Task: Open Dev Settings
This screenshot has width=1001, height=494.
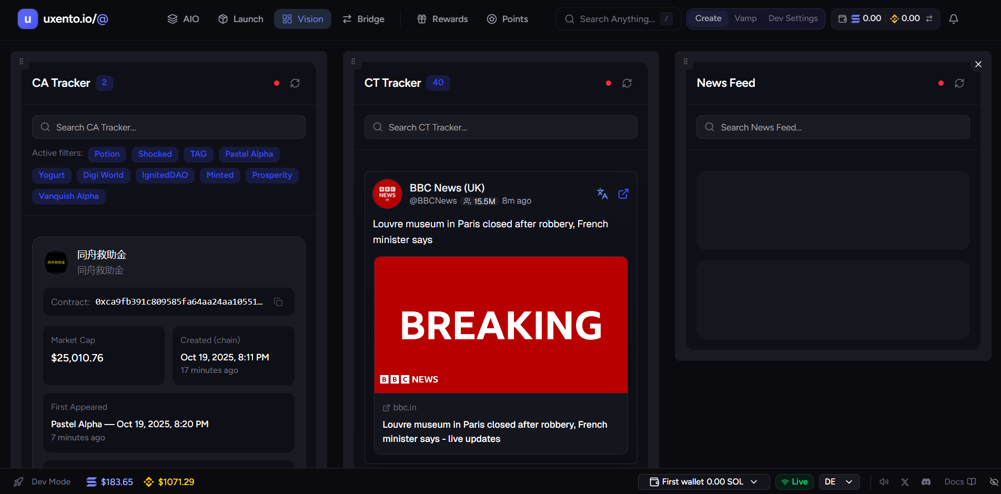Action: point(793,18)
